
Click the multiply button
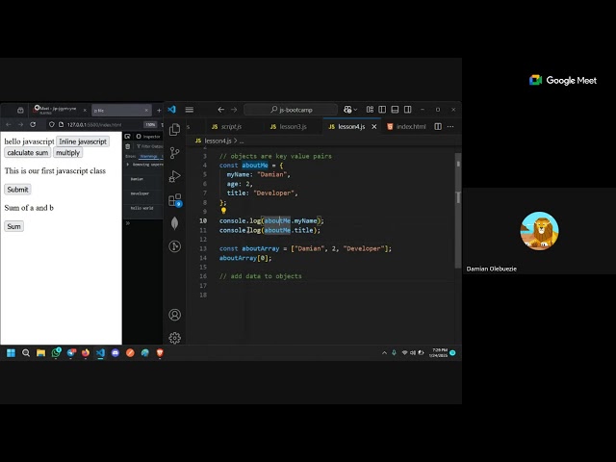tap(67, 153)
